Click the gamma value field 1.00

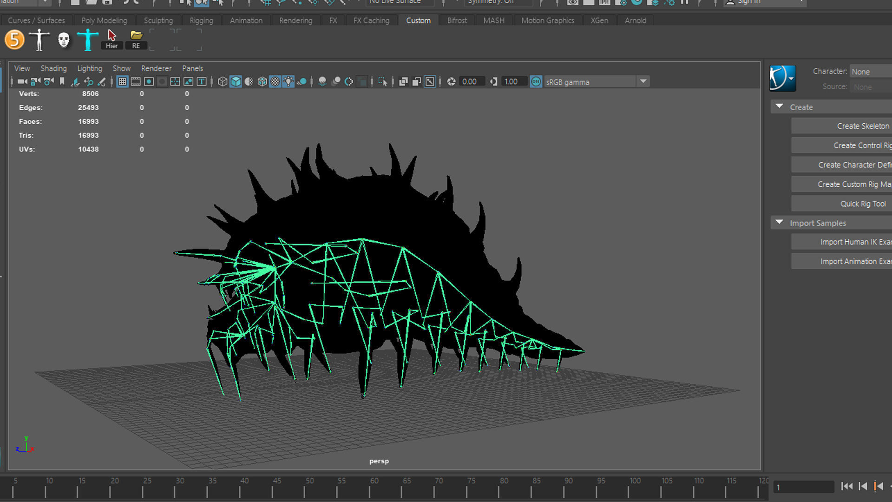tap(513, 82)
